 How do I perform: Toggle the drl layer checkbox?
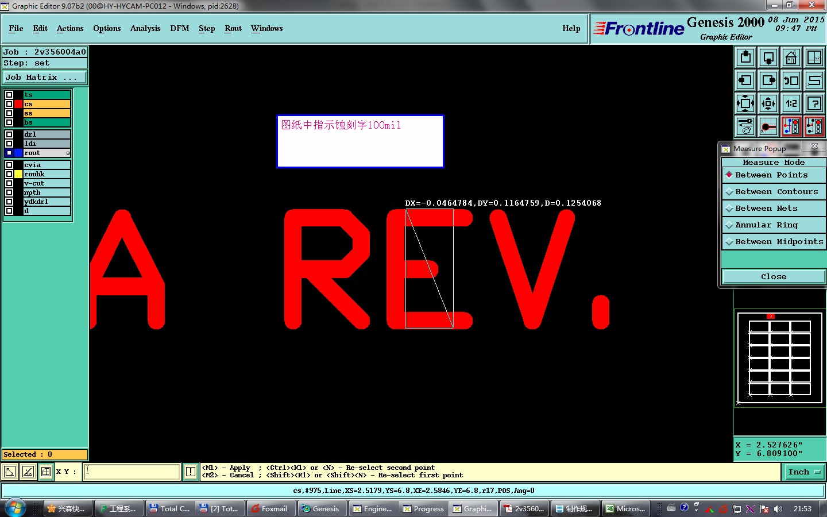tap(9, 134)
